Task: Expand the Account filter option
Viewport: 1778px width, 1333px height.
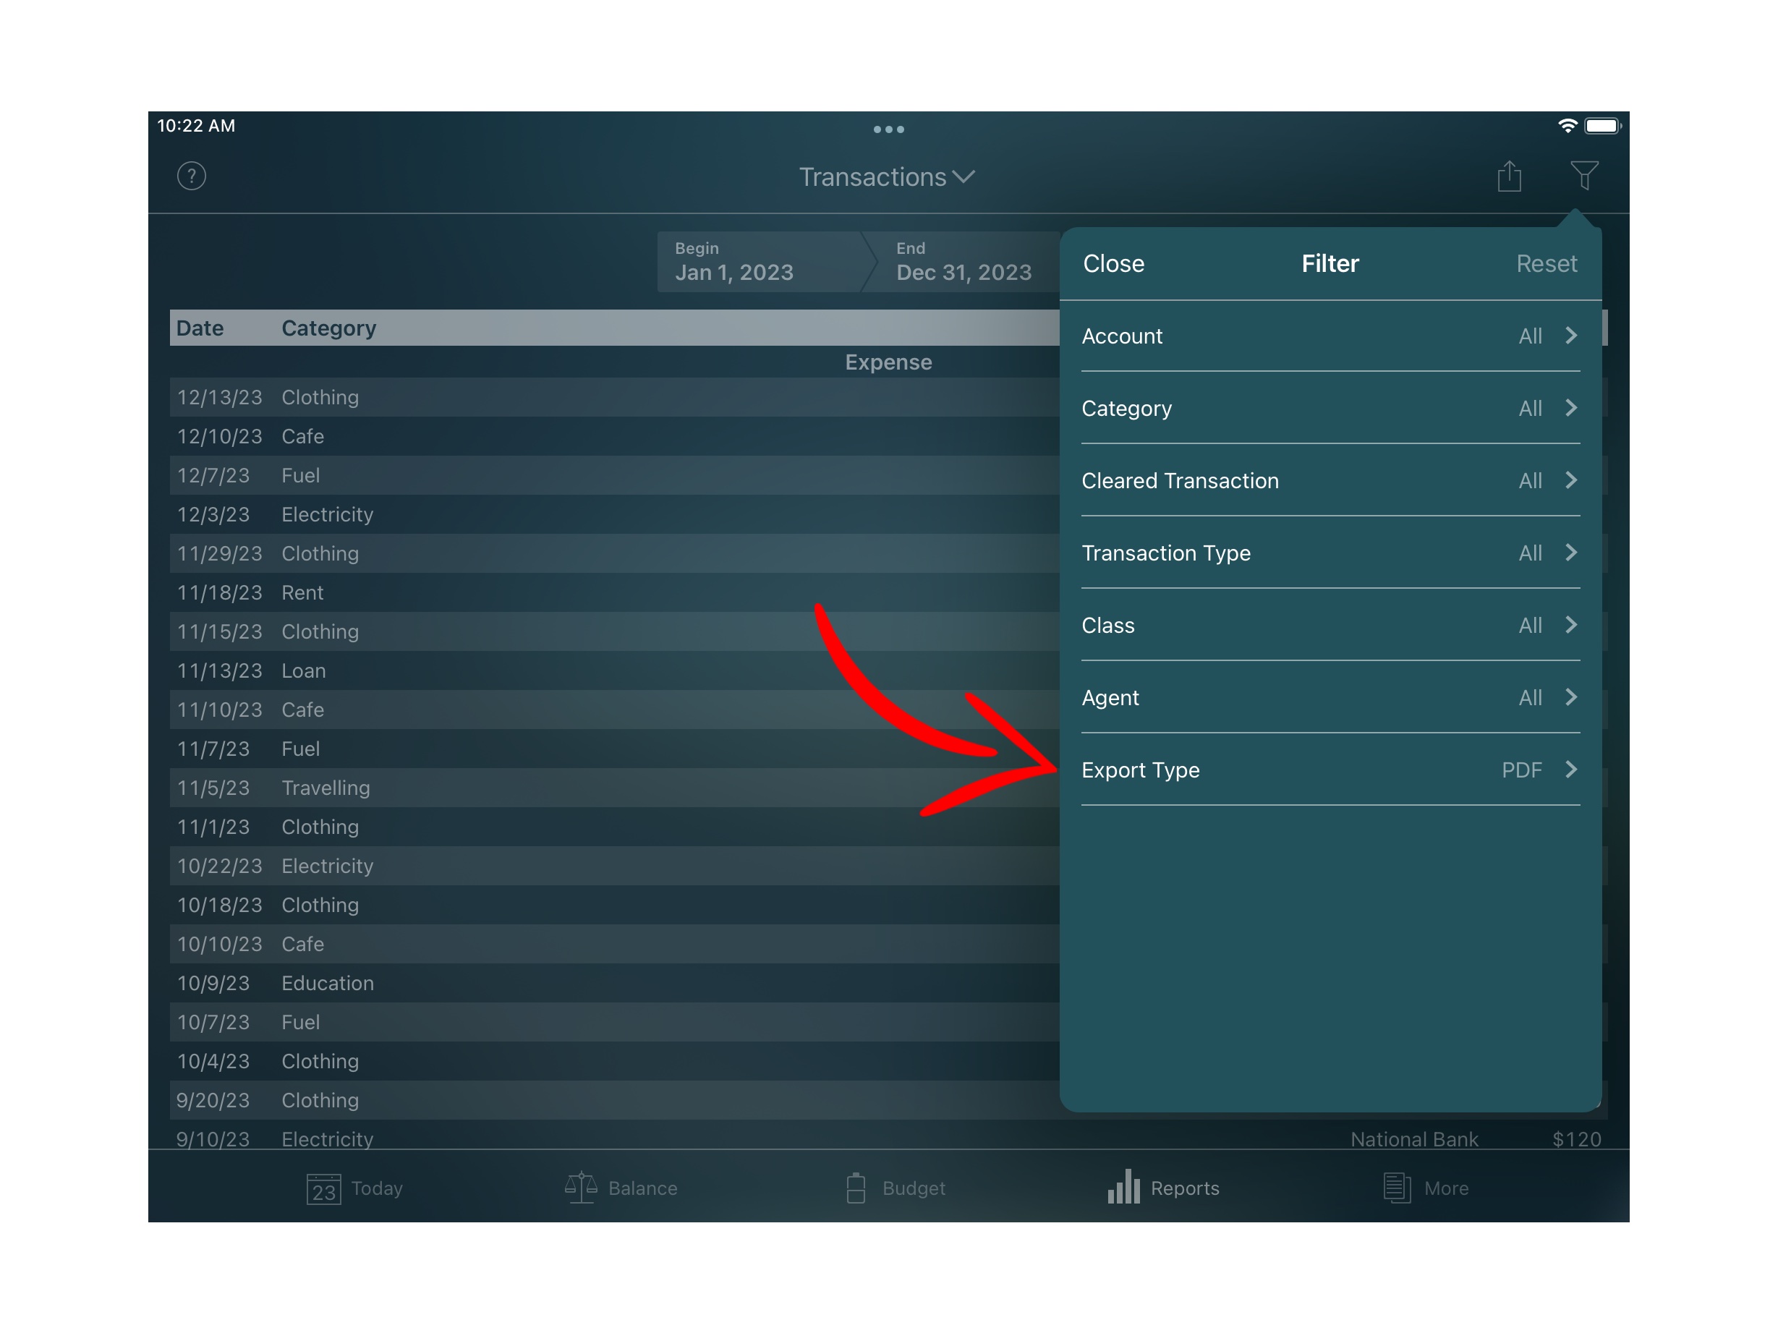Action: (1330, 336)
